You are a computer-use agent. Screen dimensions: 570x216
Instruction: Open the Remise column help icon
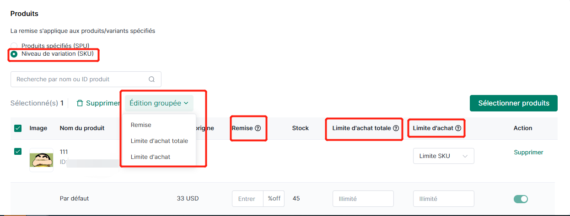(x=258, y=128)
